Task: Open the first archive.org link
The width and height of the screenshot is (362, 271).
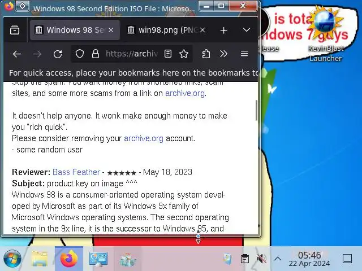Action: tap(185, 93)
